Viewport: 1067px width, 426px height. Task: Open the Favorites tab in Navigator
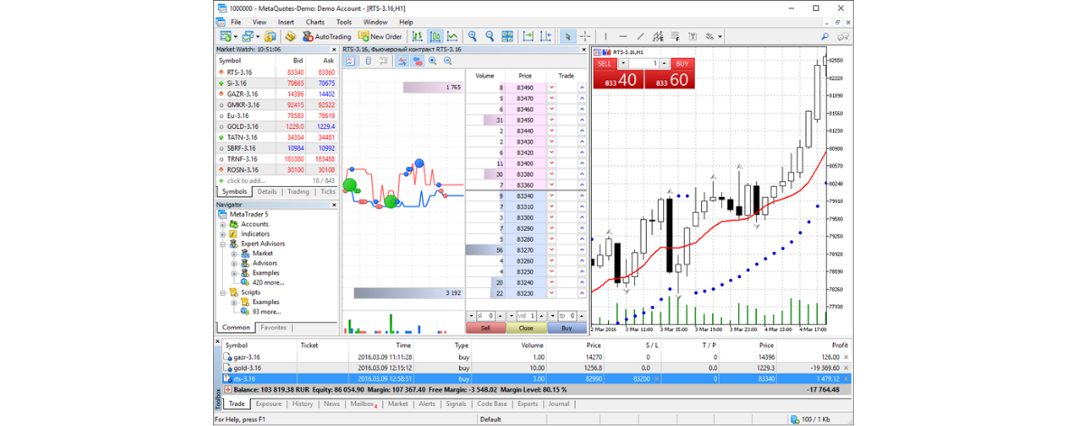click(x=274, y=328)
